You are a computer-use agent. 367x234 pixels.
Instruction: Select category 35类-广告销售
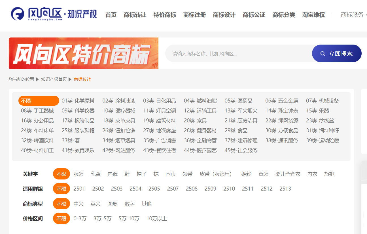pos(159,141)
